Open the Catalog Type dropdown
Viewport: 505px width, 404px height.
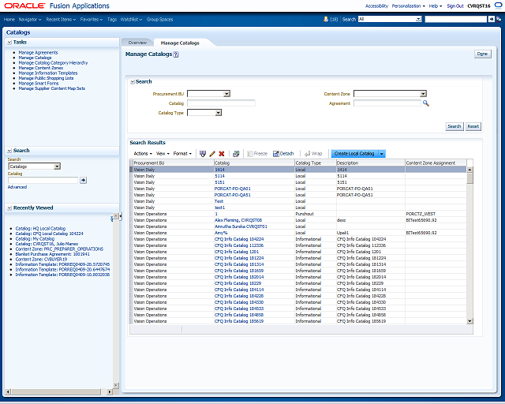click(x=219, y=113)
